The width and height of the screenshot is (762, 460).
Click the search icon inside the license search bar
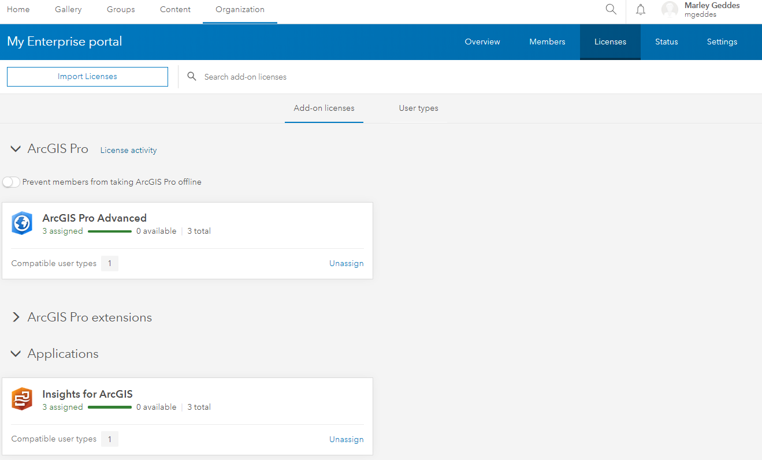click(192, 76)
